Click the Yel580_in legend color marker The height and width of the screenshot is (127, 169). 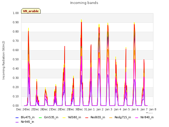click(x=64, y=117)
